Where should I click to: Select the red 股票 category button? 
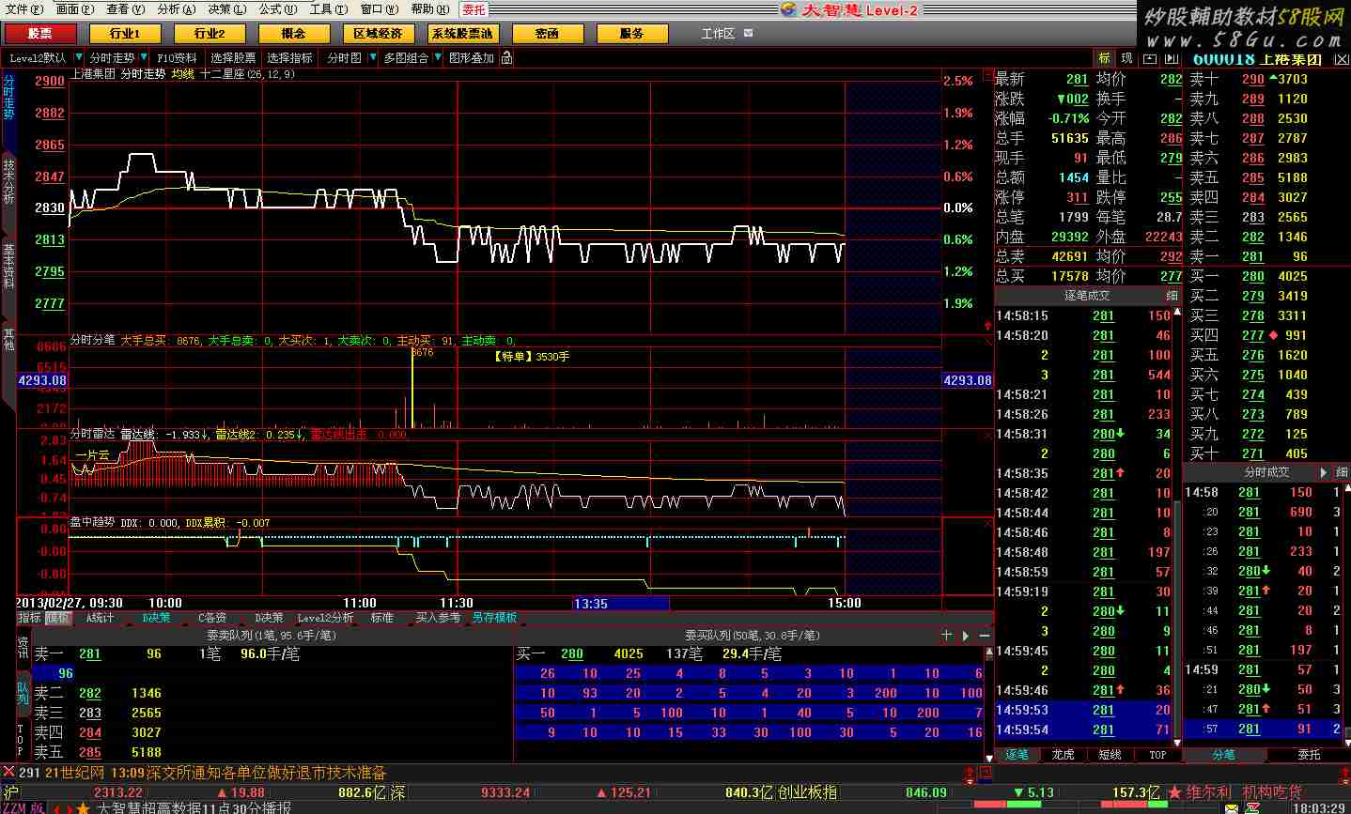(x=39, y=33)
